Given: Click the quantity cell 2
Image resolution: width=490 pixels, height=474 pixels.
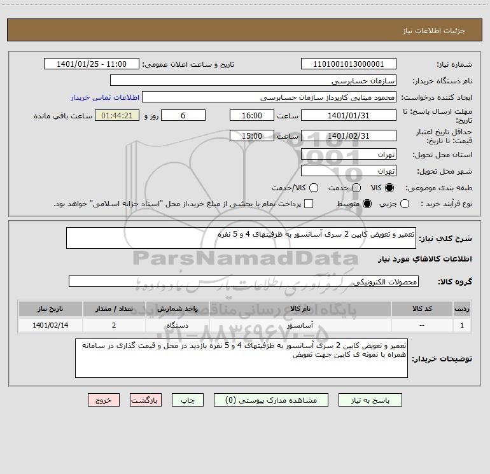Looking at the screenshot, I should click(114, 325).
